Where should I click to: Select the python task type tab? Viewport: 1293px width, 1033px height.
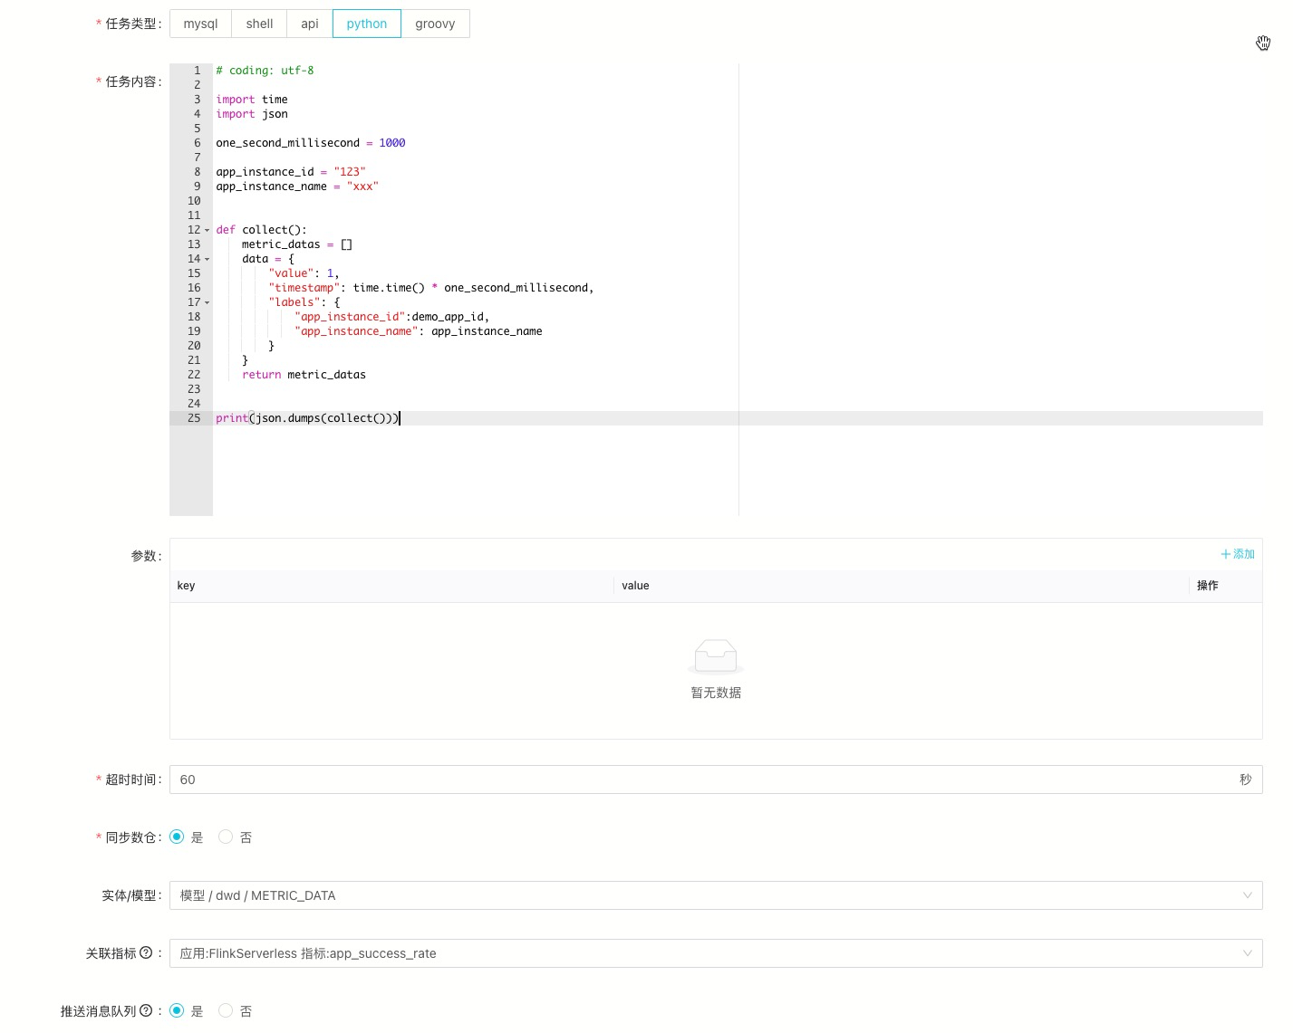click(x=366, y=24)
